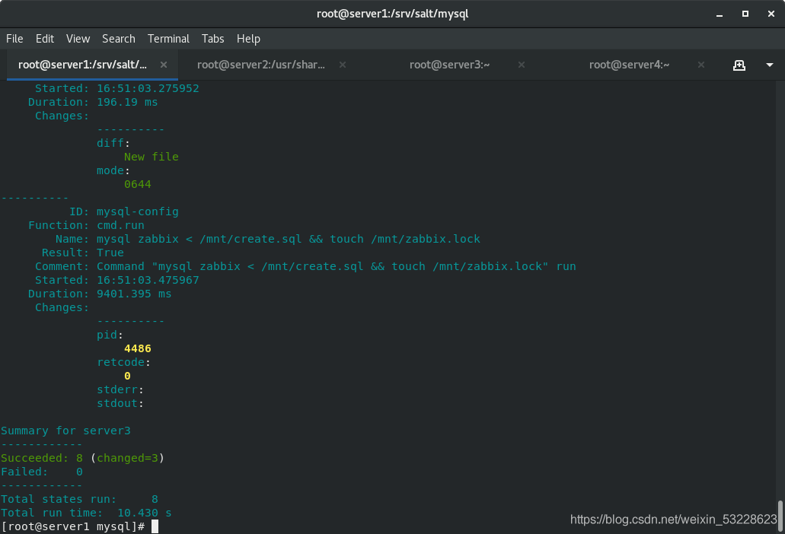The image size is (785, 534).
Task: Switch to the root@server1 tab
Action: coord(82,65)
